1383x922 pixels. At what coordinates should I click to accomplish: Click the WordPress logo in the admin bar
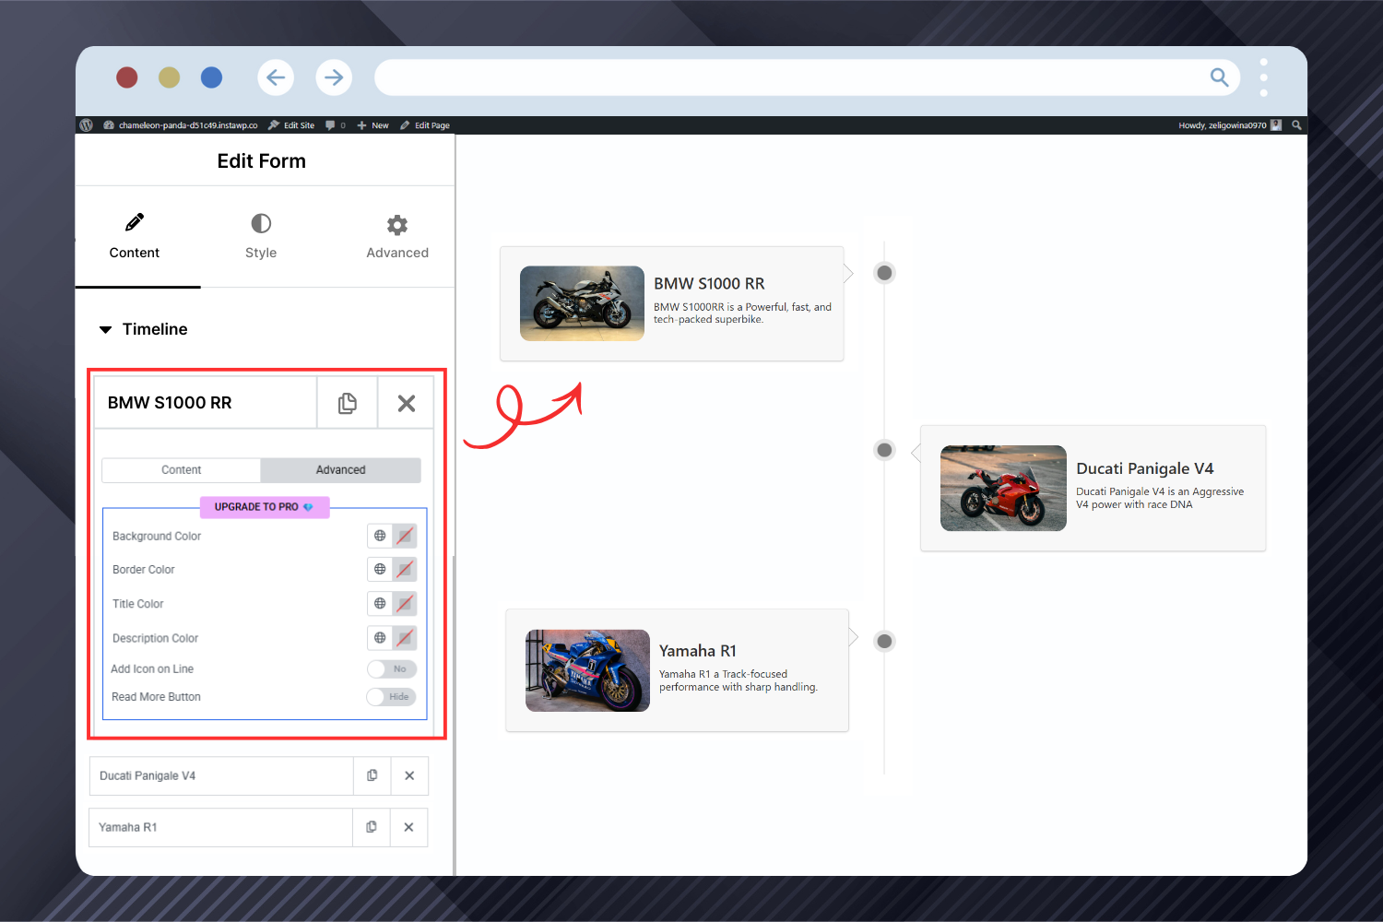coord(87,125)
